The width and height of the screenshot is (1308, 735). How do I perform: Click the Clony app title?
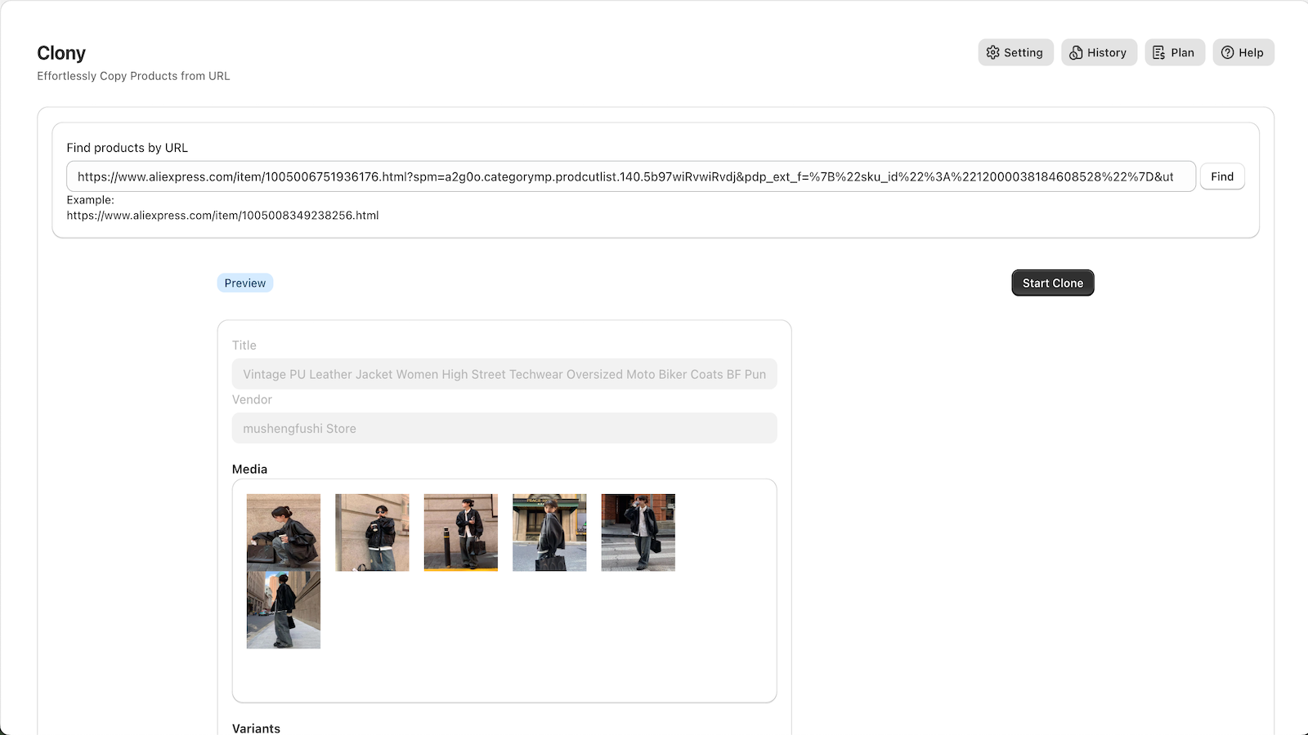pos(61,53)
